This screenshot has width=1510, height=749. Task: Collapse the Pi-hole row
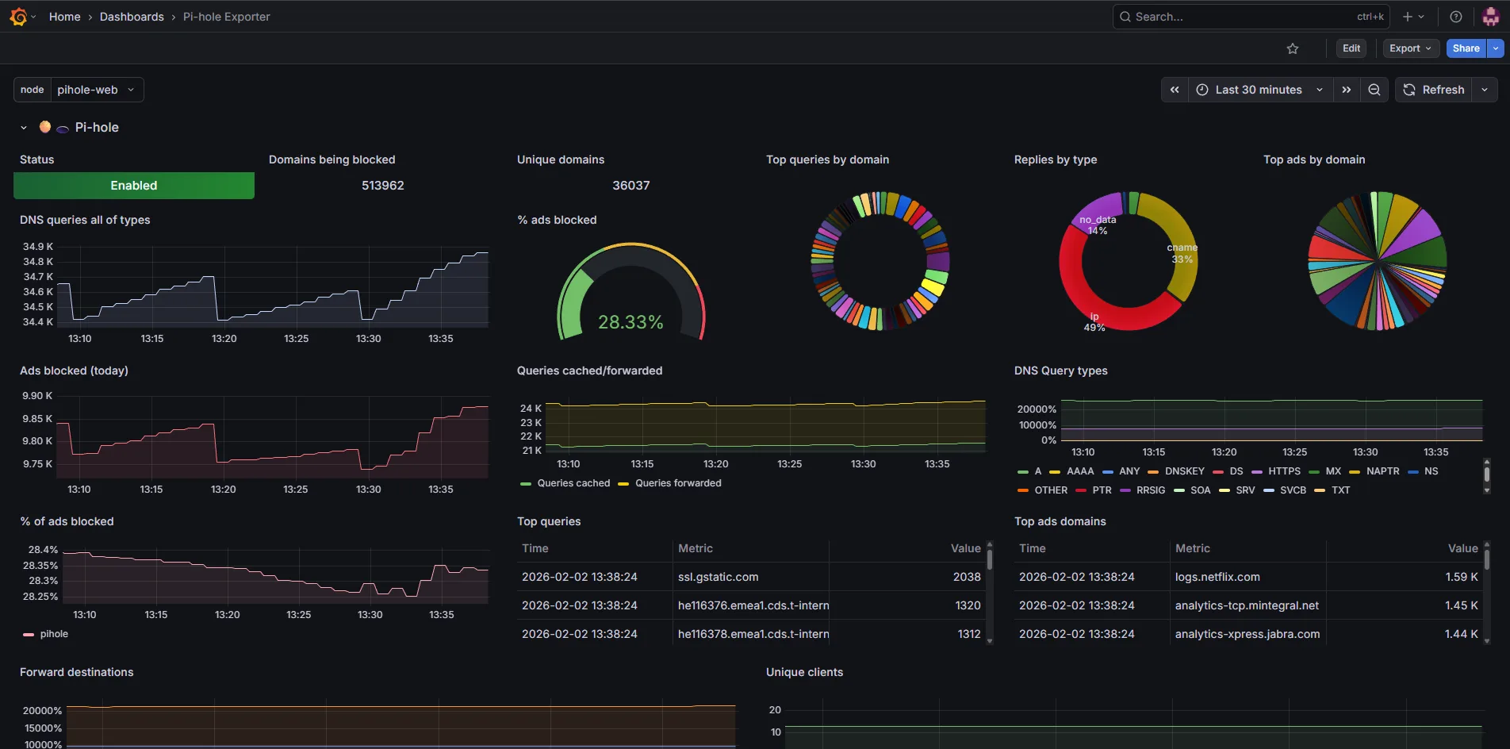tap(24, 128)
